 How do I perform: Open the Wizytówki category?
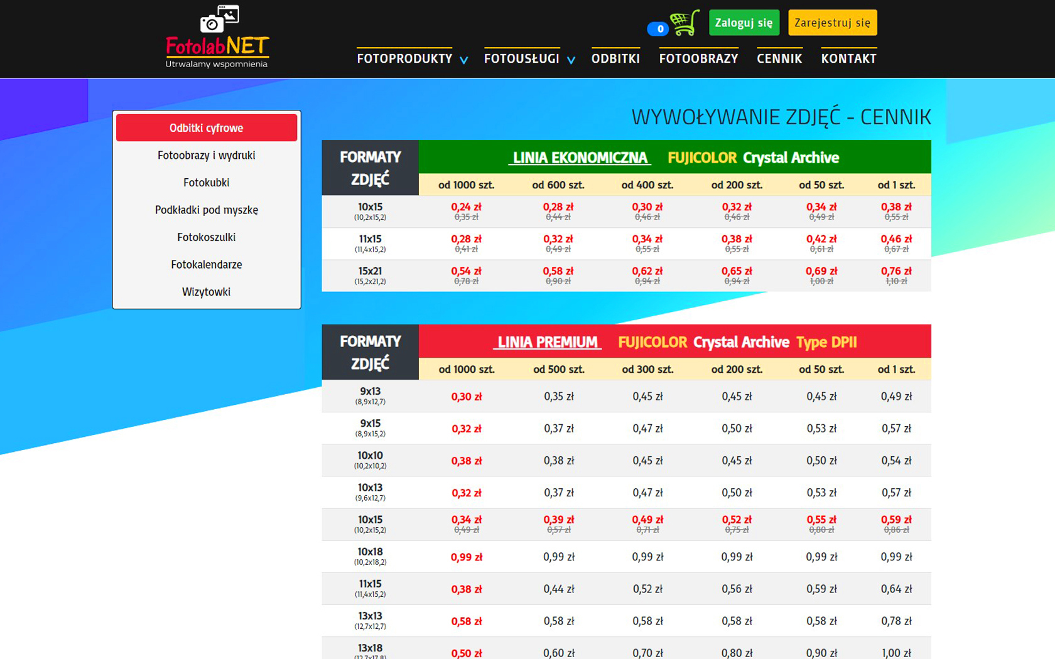[x=207, y=292]
